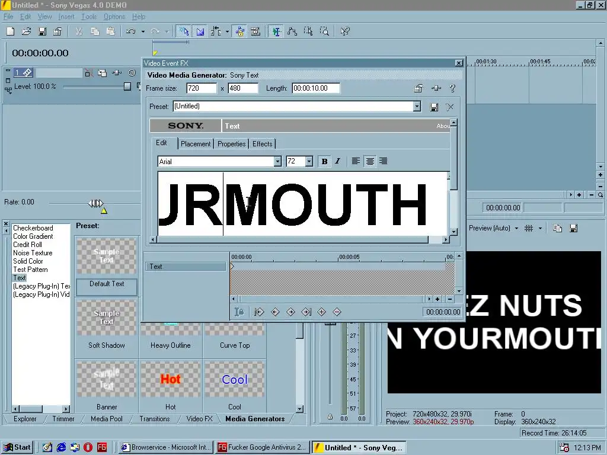Click the preview overlays grid icon
Viewport: 607px width, 455px height.
(529, 228)
